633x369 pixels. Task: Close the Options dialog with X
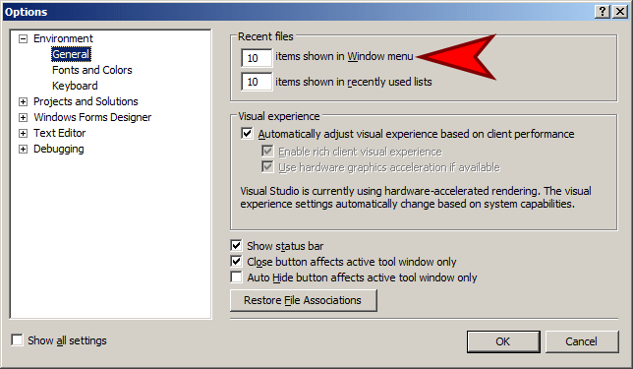620,12
